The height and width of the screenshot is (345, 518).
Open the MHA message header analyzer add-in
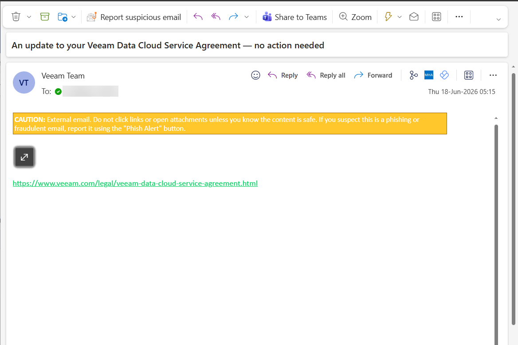[429, 75]
